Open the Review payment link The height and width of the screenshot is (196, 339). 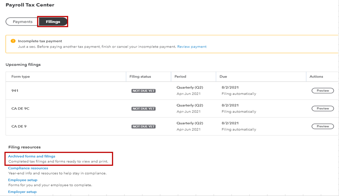[192, 47]
